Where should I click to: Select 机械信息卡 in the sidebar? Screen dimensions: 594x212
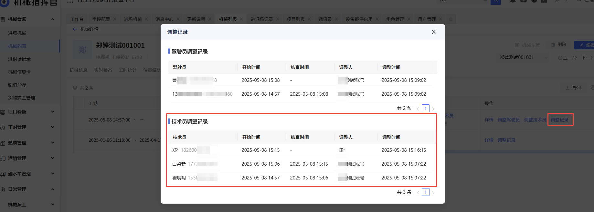[19, 72]
